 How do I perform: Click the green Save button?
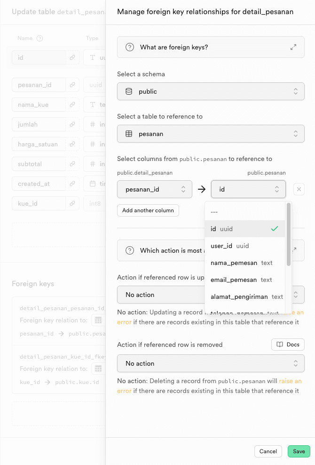click(299, 451)
